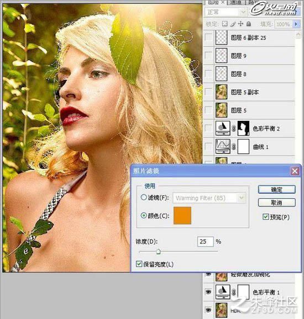The image size is (304, 319).
Task: Hide the HDR layer
Action: [208, 310]
